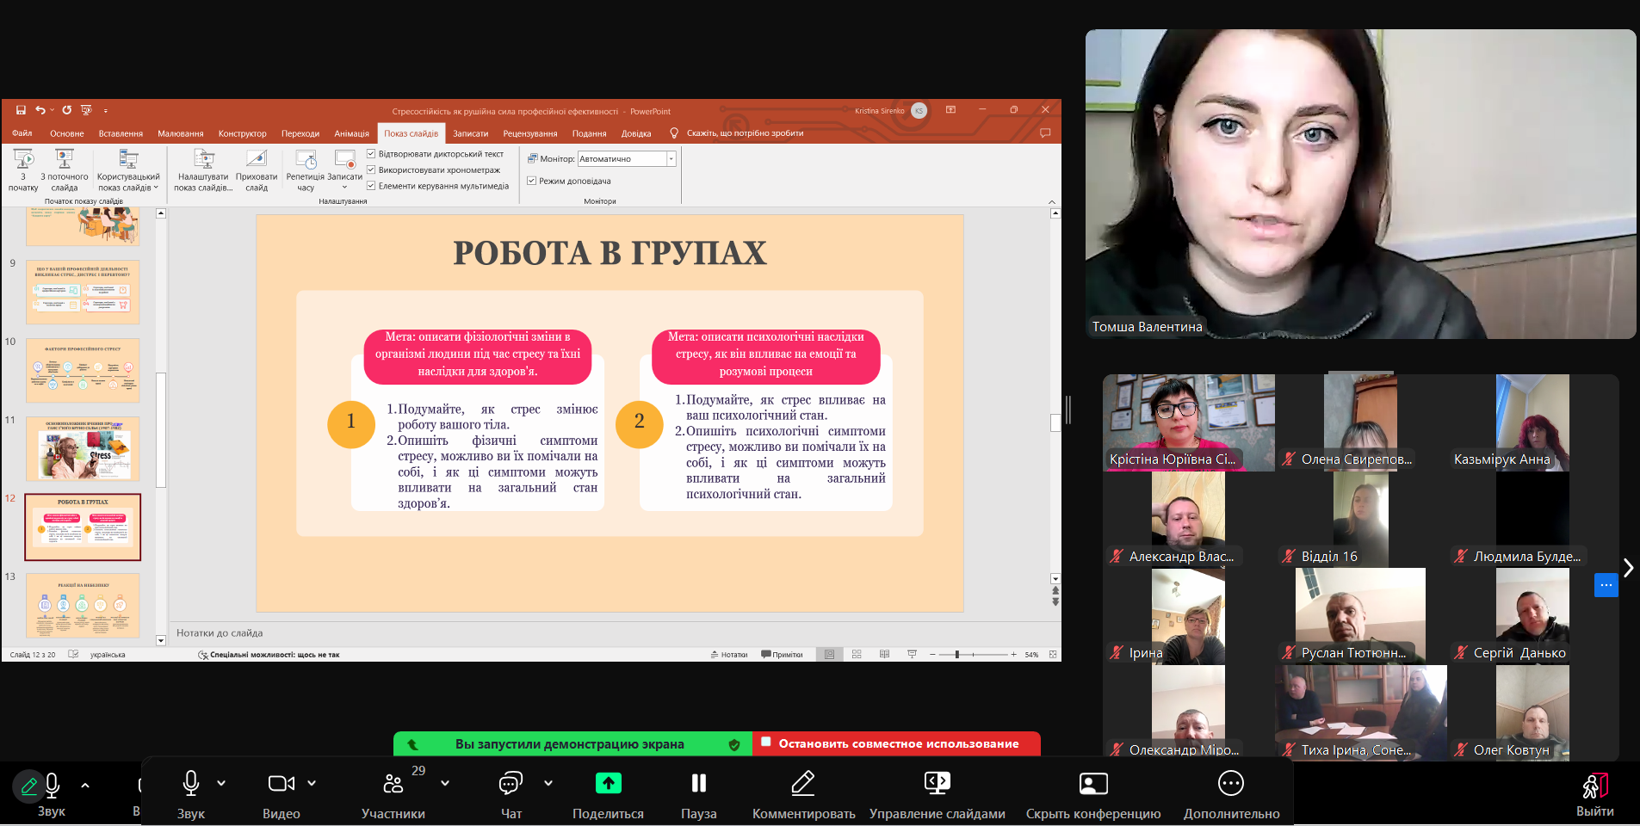Start slideshow from beginning (З початку)
Screen dimensions: 1640x826
tap(23, 160)
